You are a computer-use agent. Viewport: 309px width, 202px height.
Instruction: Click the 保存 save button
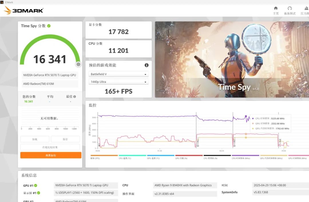tap(65, 139)
